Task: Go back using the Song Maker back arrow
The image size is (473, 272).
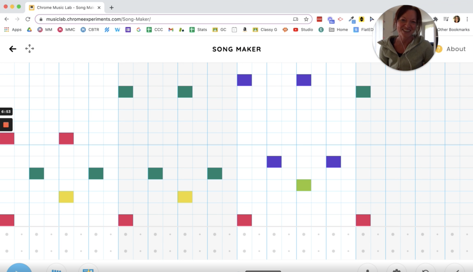Action: (13, 49)
